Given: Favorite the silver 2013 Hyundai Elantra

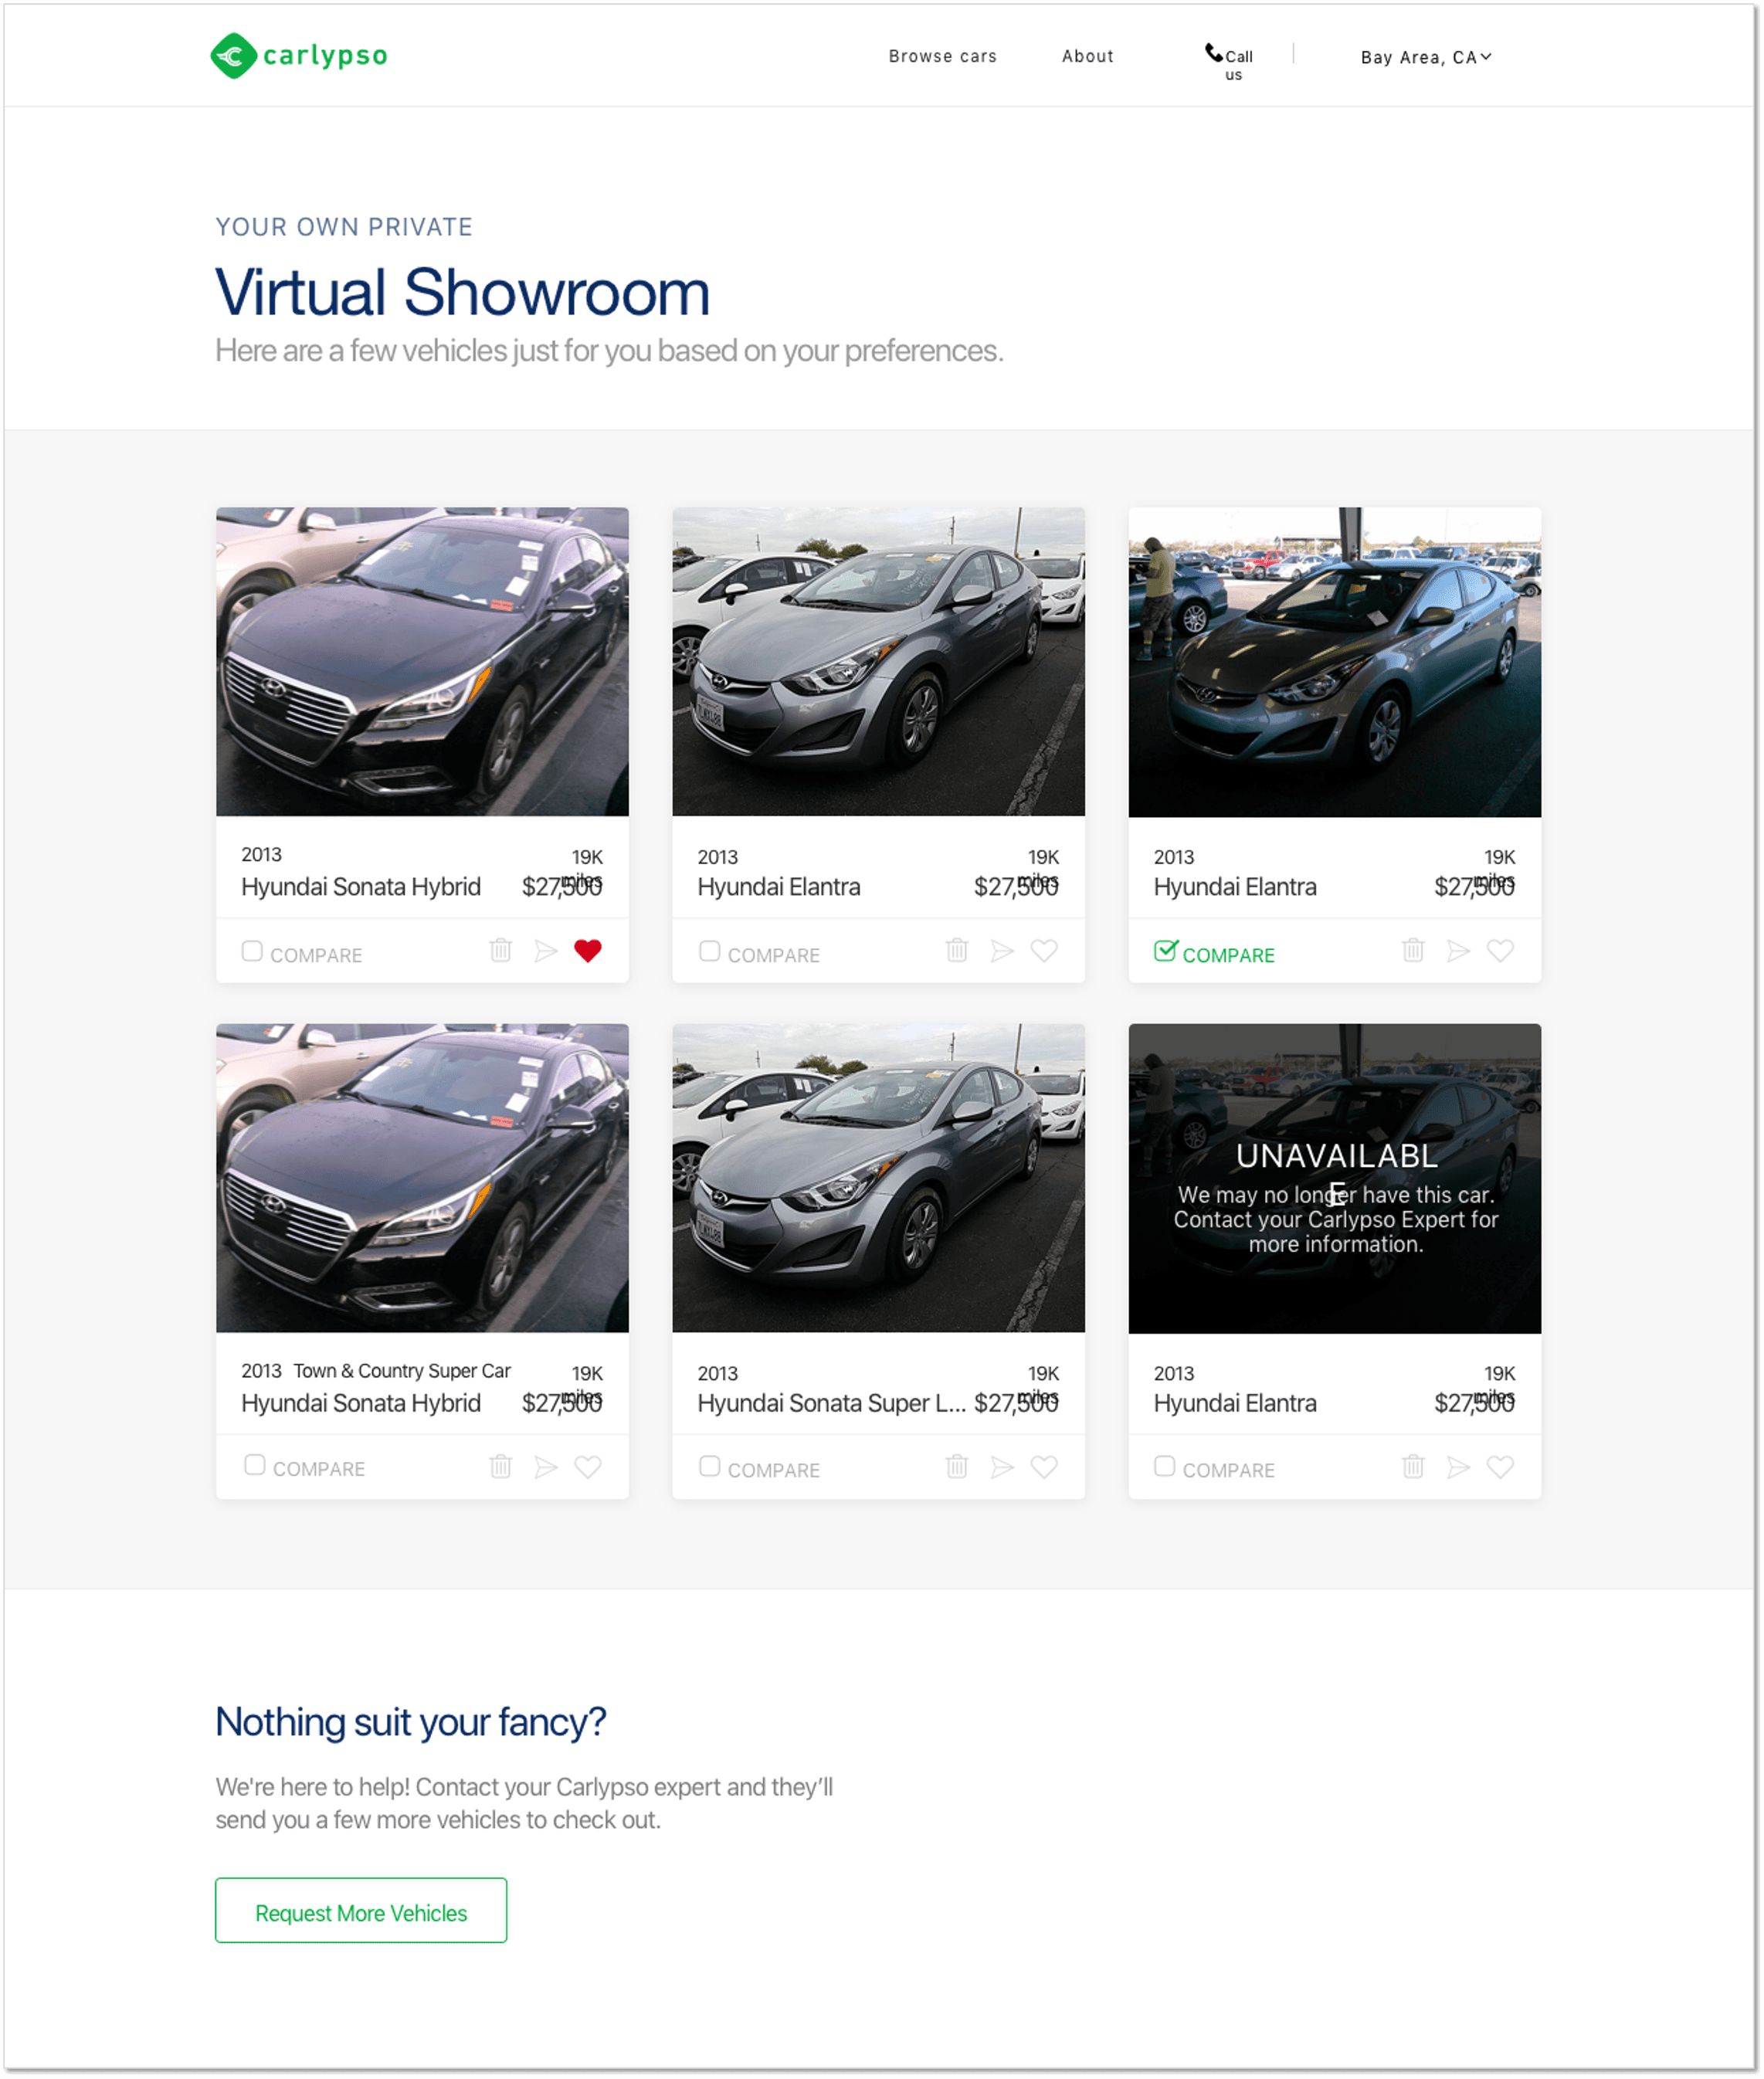Looking at the screenshot, I should click(1046, 951).
